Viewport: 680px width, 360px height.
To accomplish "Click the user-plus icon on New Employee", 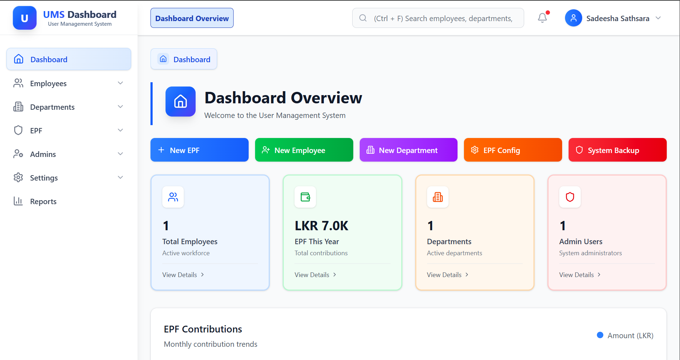I will 266,150.
